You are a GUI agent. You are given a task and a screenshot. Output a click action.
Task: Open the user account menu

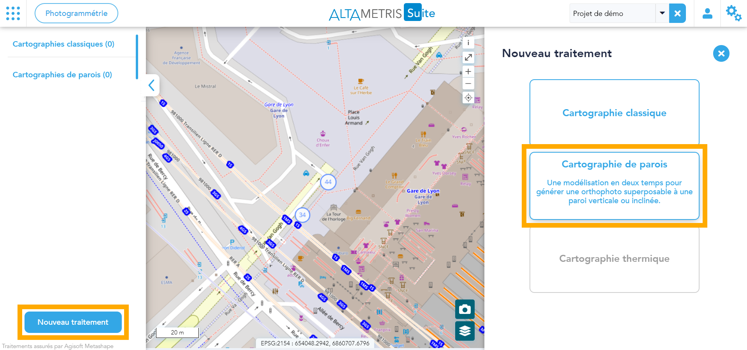tap(707, 14)
